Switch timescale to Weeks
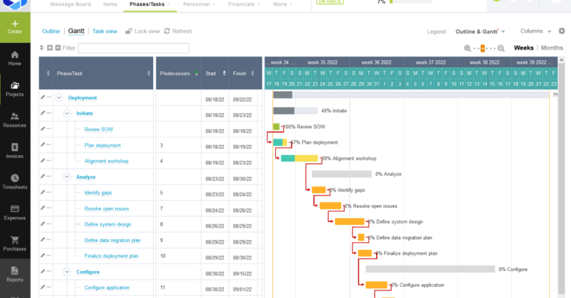 coord(523,48)
